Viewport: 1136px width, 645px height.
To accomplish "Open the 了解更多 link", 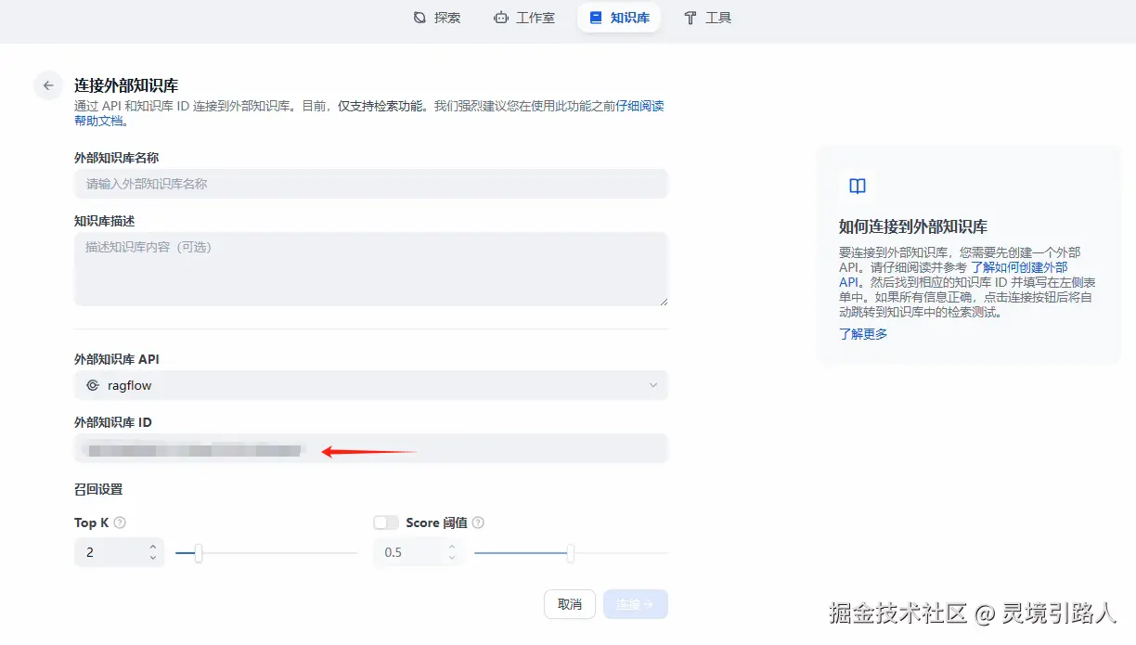I will (861, 333).
